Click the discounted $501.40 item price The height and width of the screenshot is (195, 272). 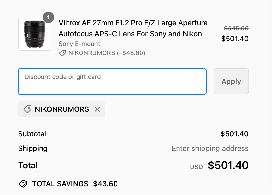235,39
